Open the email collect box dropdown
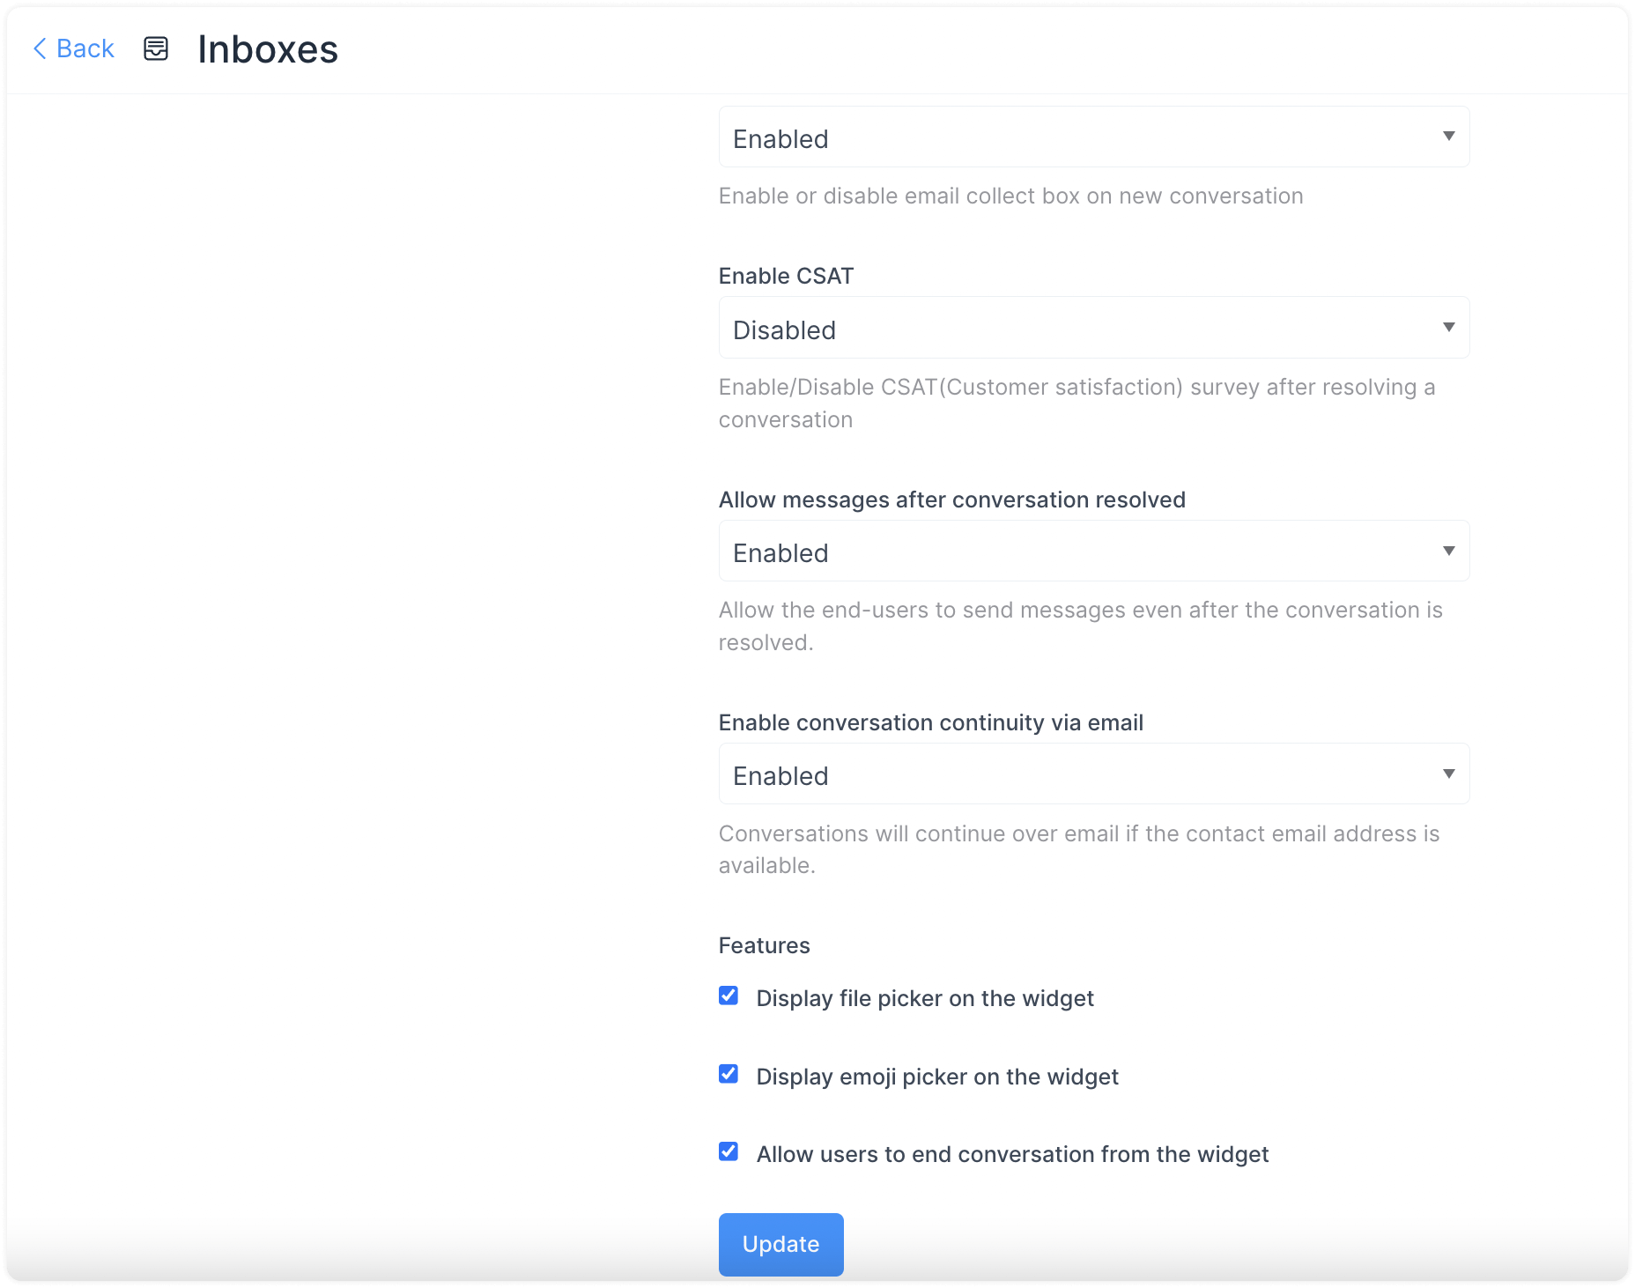Screen dimensions: 1635x1288 [x=1092, y=137]
